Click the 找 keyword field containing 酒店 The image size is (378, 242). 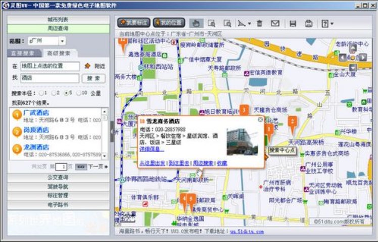pyautogui.click(x=50, y=78)
